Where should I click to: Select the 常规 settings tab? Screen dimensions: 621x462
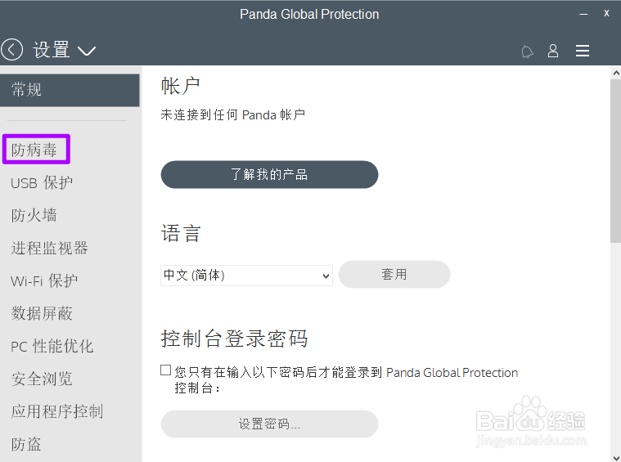click(70, 90)
